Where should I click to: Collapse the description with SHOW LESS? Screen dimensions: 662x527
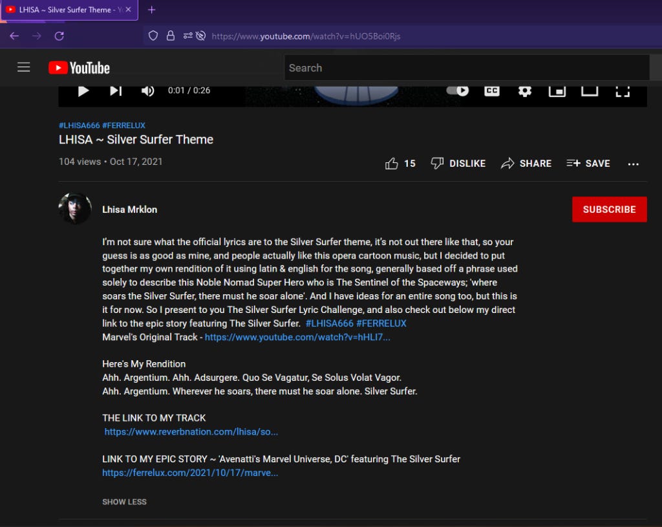pos(124,502)
